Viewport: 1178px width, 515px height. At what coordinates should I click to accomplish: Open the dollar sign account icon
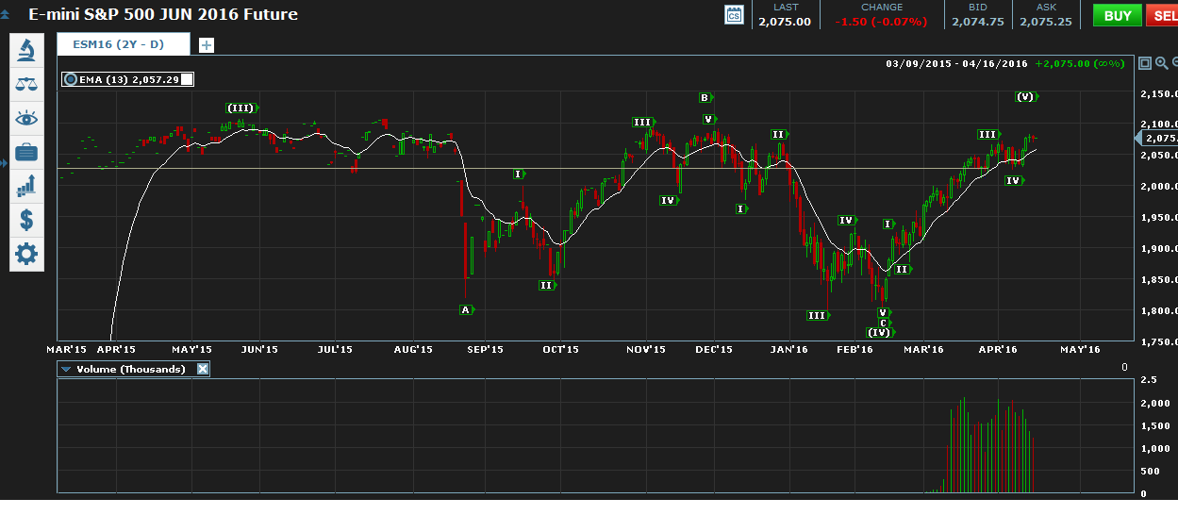click(x=26, y=220)
